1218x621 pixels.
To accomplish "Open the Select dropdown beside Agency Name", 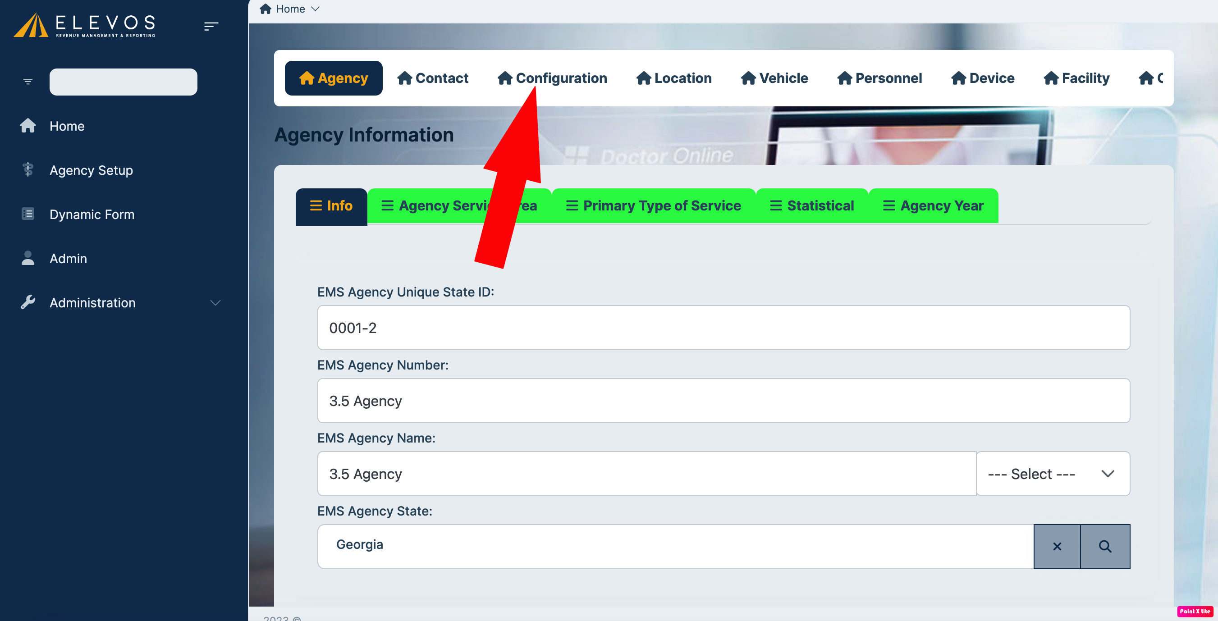I will [1053, 474].
